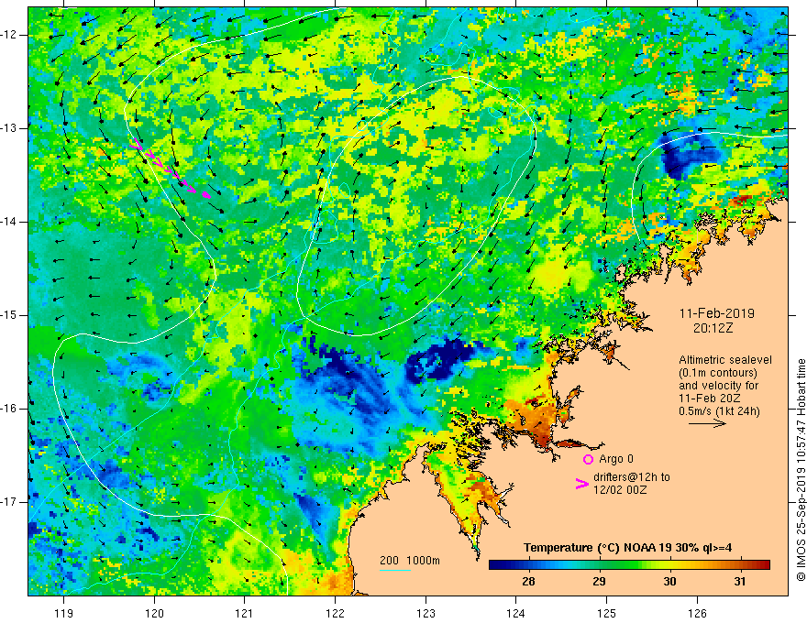Click the latitude -15 axis label
This screenshot has width=807, height=623.
click(9, 315)
